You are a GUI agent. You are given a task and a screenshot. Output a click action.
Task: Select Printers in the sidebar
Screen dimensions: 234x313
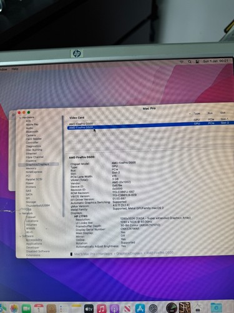(x=31, y=187)
